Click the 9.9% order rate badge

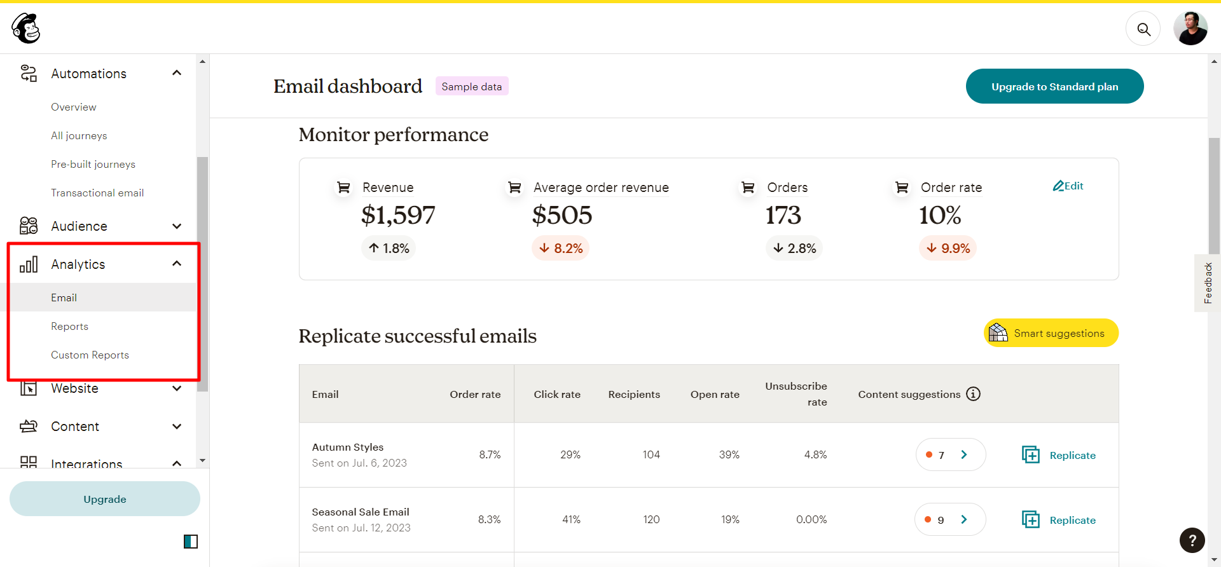click(x=948, y=248)
